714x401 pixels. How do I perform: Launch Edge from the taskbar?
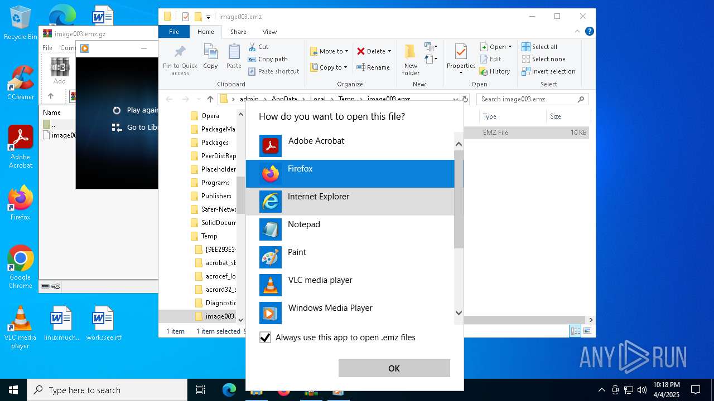[229, 390]
